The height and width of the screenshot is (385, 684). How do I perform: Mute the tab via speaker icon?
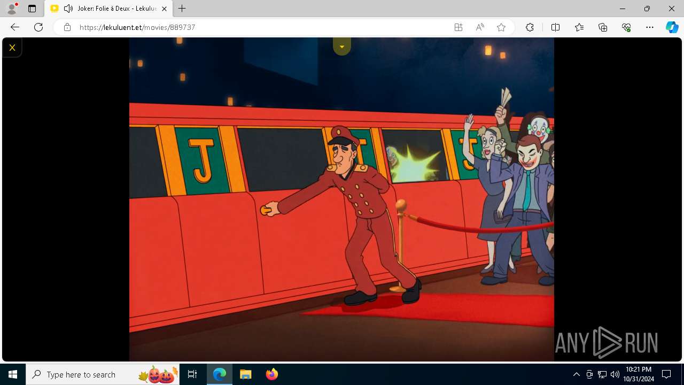click(x=68, y=9)
